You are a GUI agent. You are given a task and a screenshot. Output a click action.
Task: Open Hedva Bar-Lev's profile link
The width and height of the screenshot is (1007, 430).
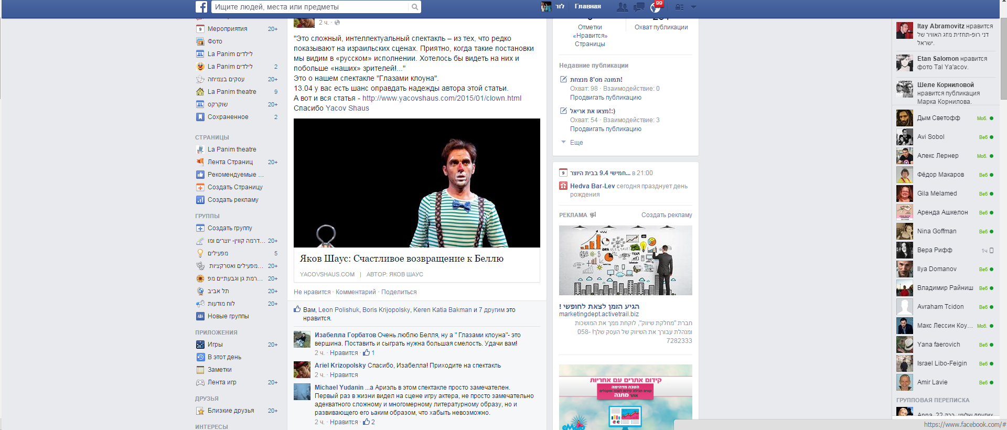pyautogui.click(x=592, y=186)
